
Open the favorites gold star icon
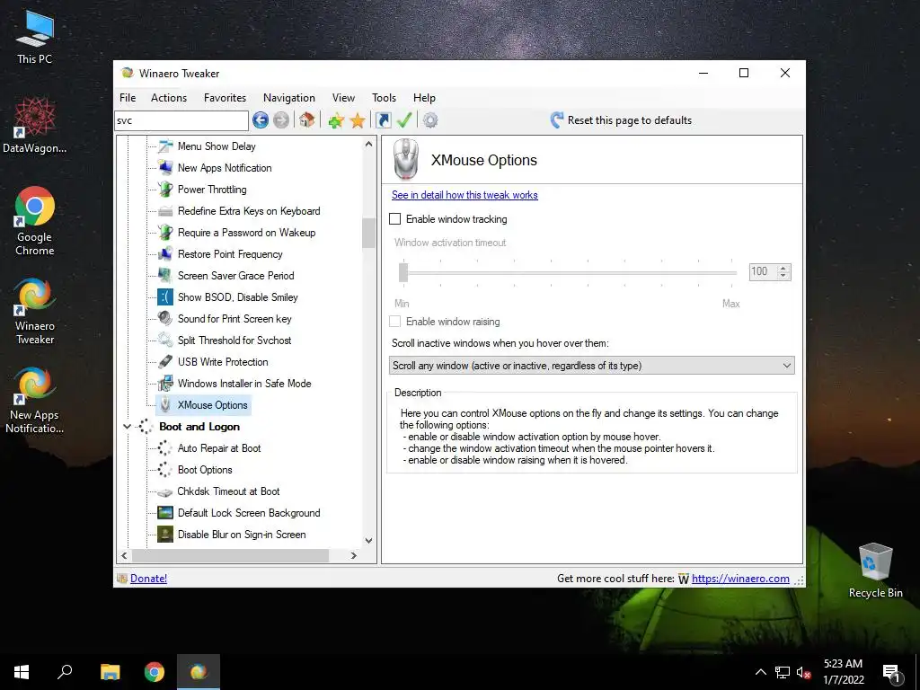point(358,121)
